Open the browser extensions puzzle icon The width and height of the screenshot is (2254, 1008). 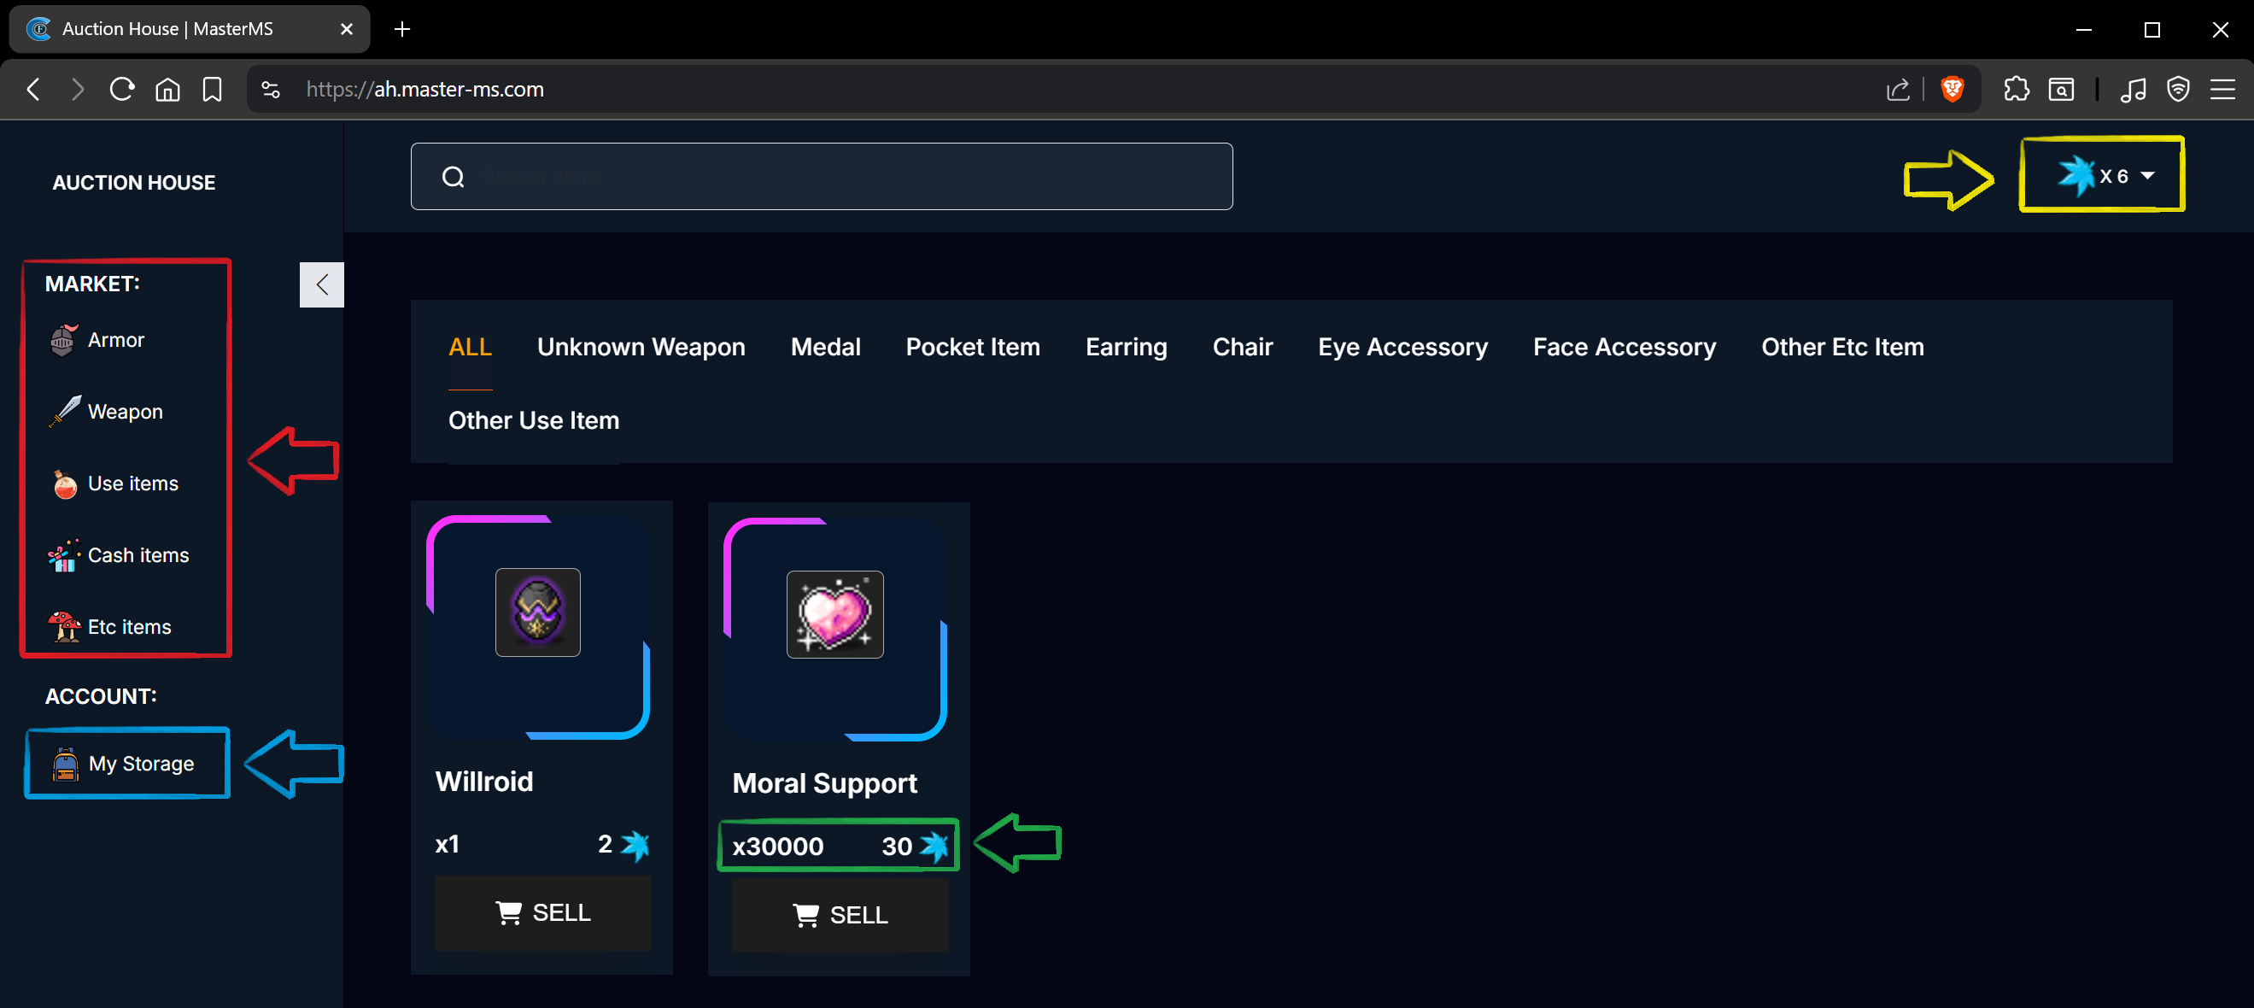coord(2016,89)
